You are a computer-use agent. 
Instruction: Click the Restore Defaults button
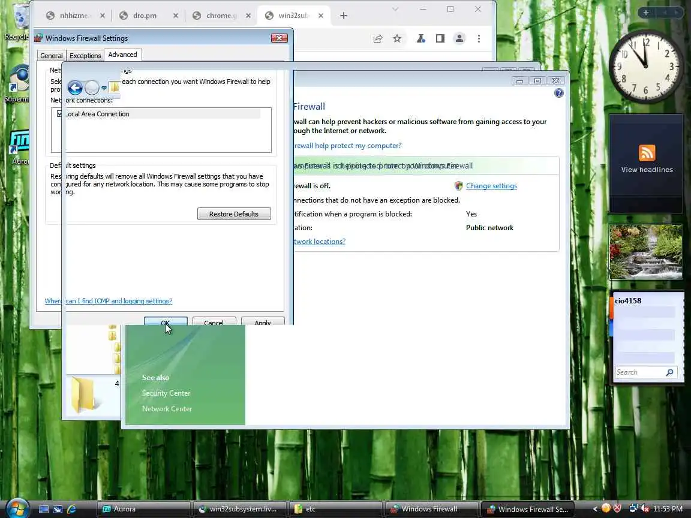tap(234, 214)
